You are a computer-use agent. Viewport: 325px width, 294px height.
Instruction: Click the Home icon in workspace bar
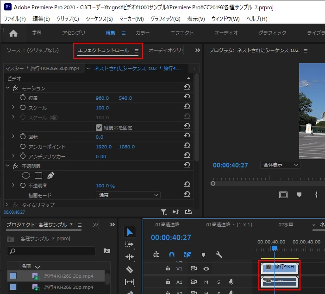(13, 33)
